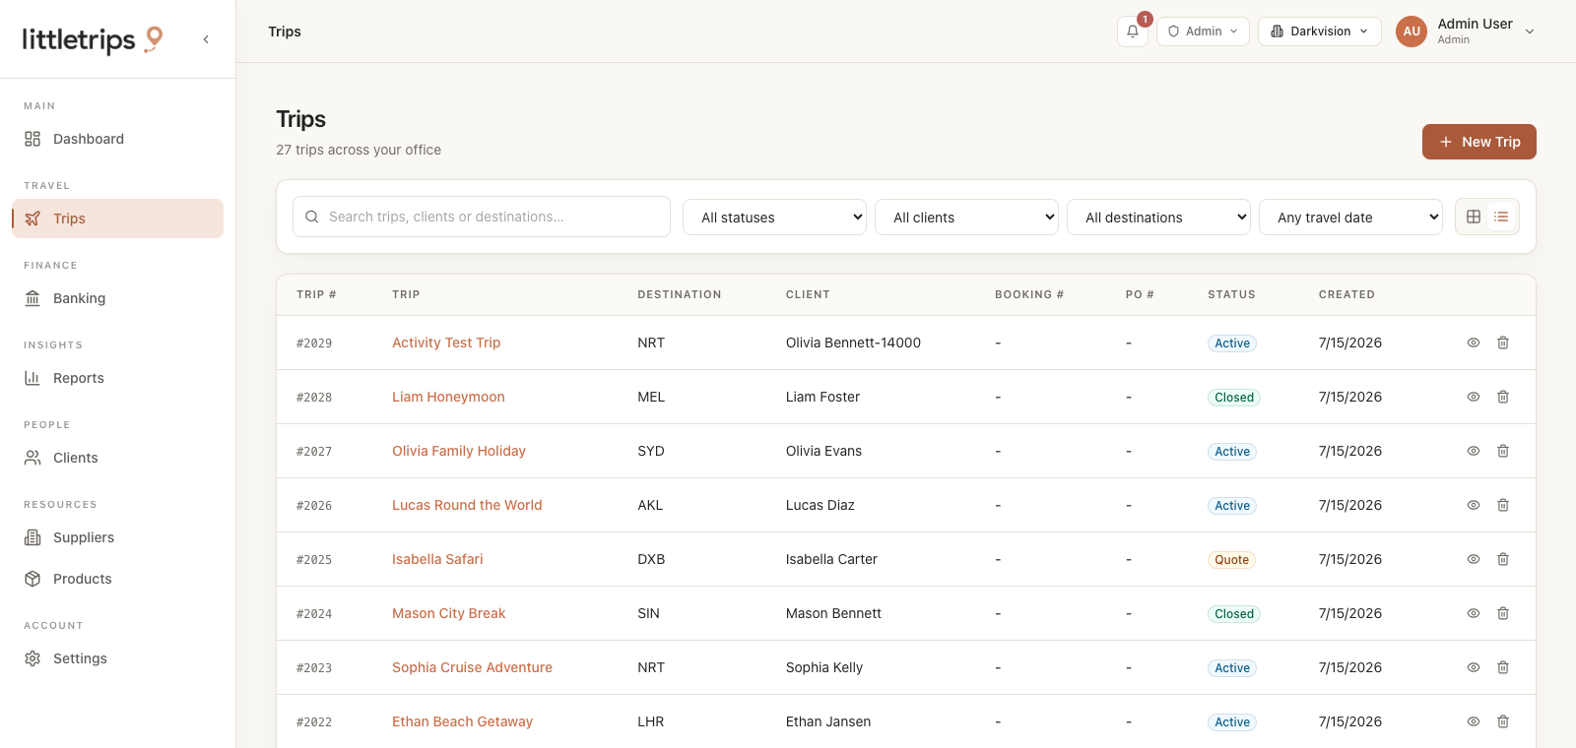Image resolution: width=1576 pixels, height=748 pixels.
Task: Open Clients in the sidebar
Action: (117, 458)
